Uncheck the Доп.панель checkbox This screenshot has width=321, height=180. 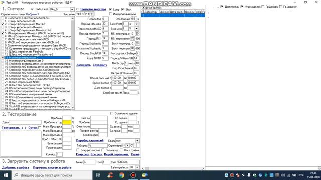[222, 6]
